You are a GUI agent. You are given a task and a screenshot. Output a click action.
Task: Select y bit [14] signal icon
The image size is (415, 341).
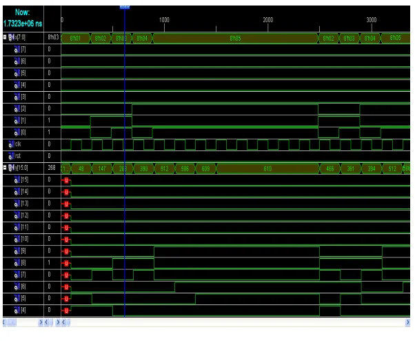tap(17, 192)
